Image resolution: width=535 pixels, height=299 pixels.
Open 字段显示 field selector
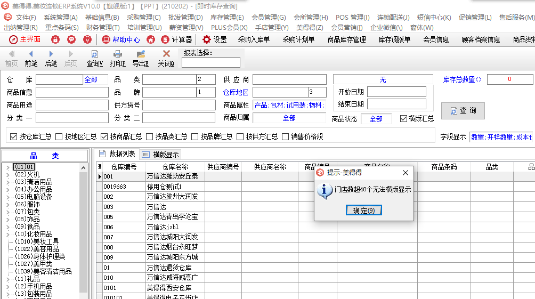point(501,137)
